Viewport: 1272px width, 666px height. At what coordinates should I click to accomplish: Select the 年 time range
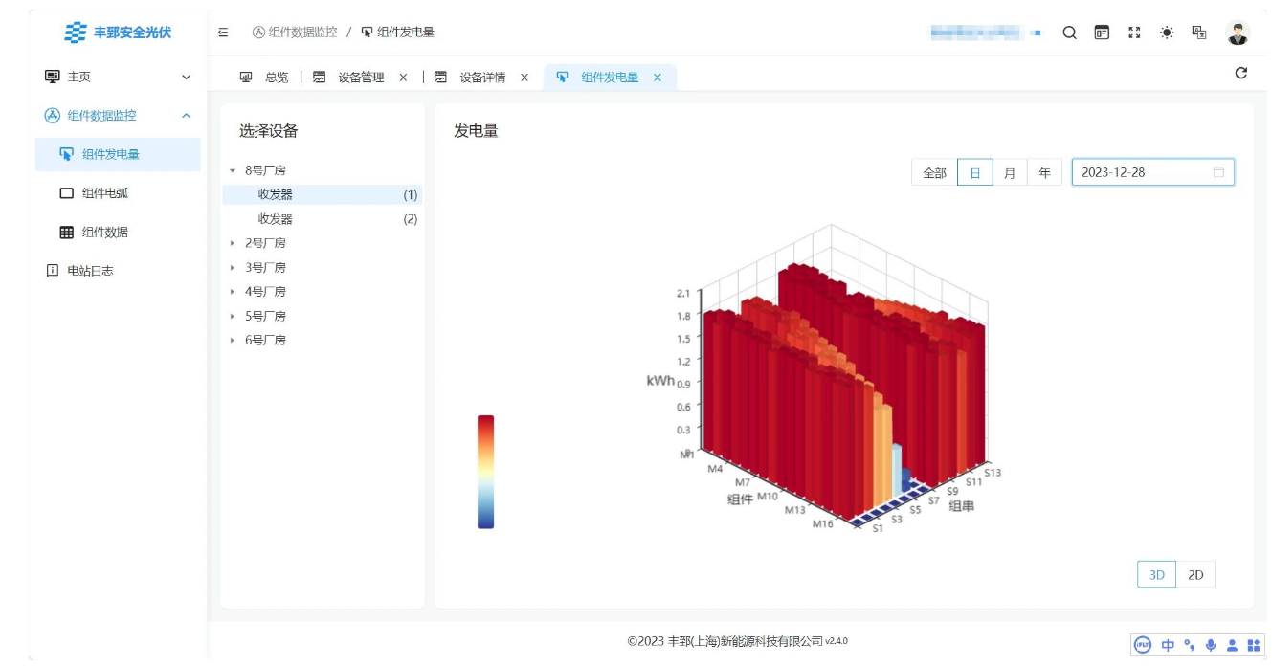click(x=1044, y=172)
